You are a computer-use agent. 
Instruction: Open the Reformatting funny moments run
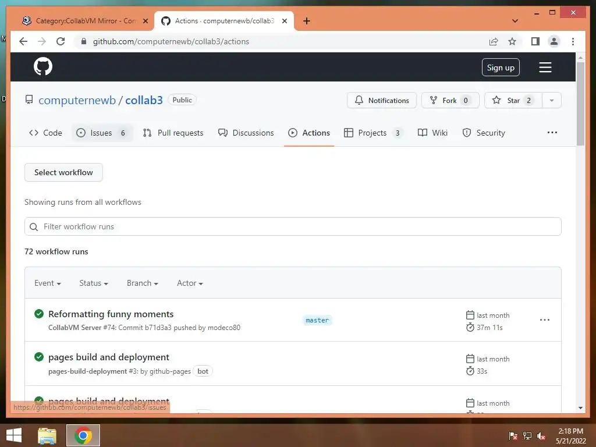pos(111,314)
